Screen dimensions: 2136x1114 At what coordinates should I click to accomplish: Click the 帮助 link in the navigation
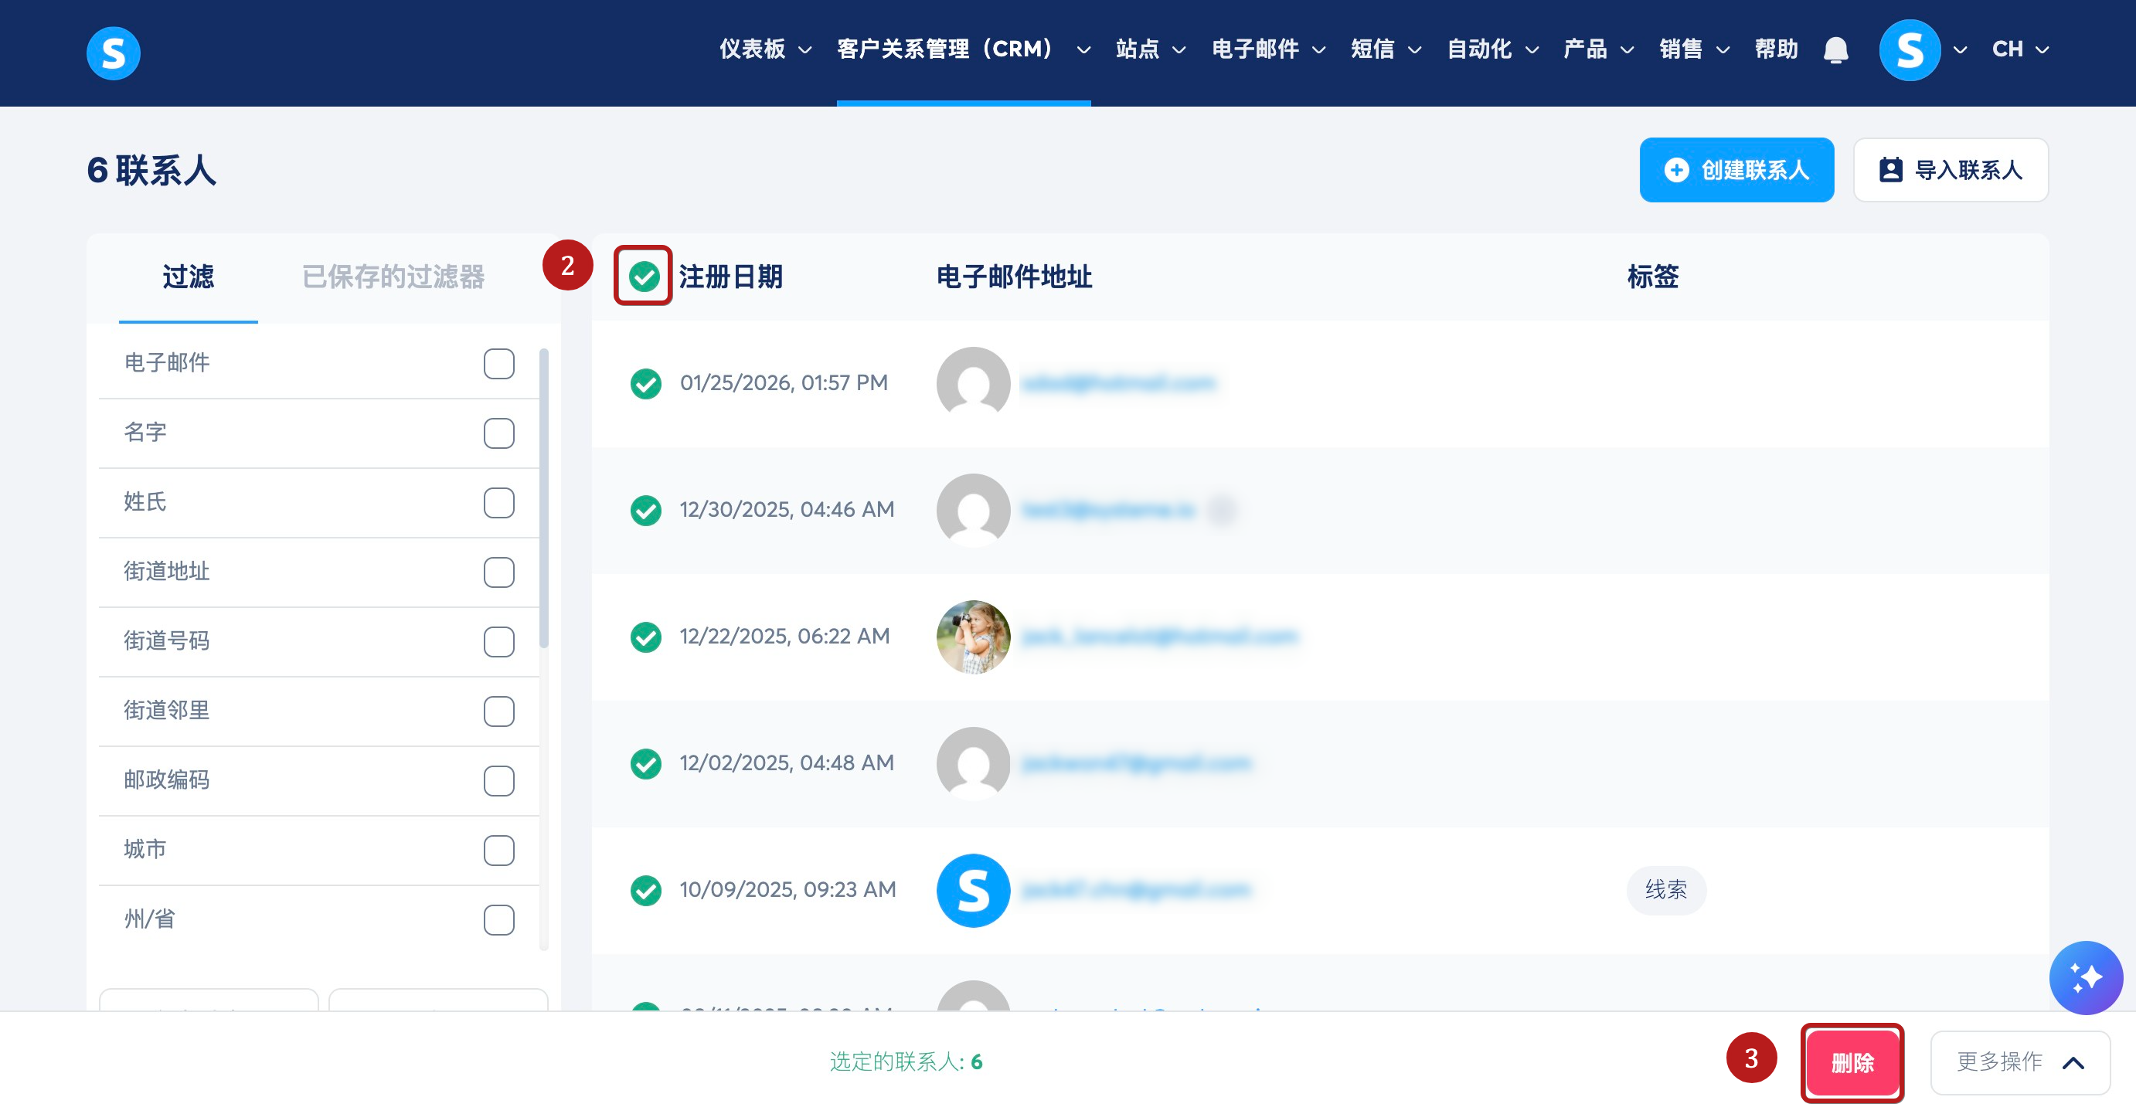(x=1775, y=49)
